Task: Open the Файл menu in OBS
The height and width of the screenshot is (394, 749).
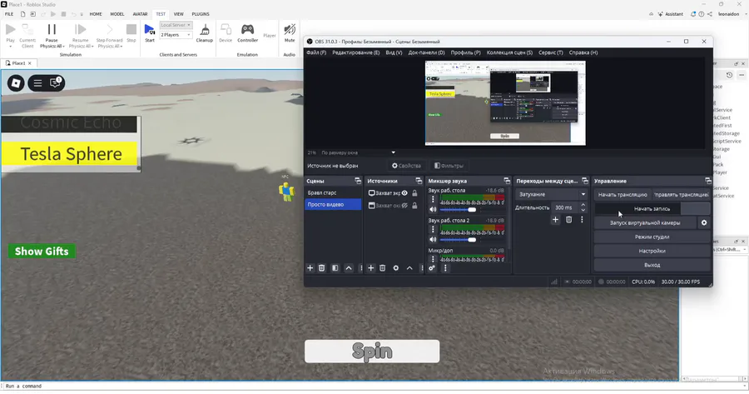Action: 316,52
